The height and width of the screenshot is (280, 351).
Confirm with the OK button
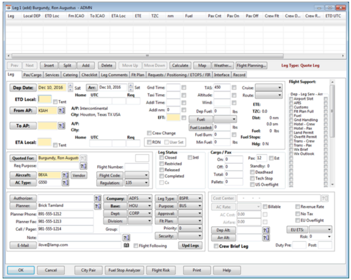(x=21, y=270)
